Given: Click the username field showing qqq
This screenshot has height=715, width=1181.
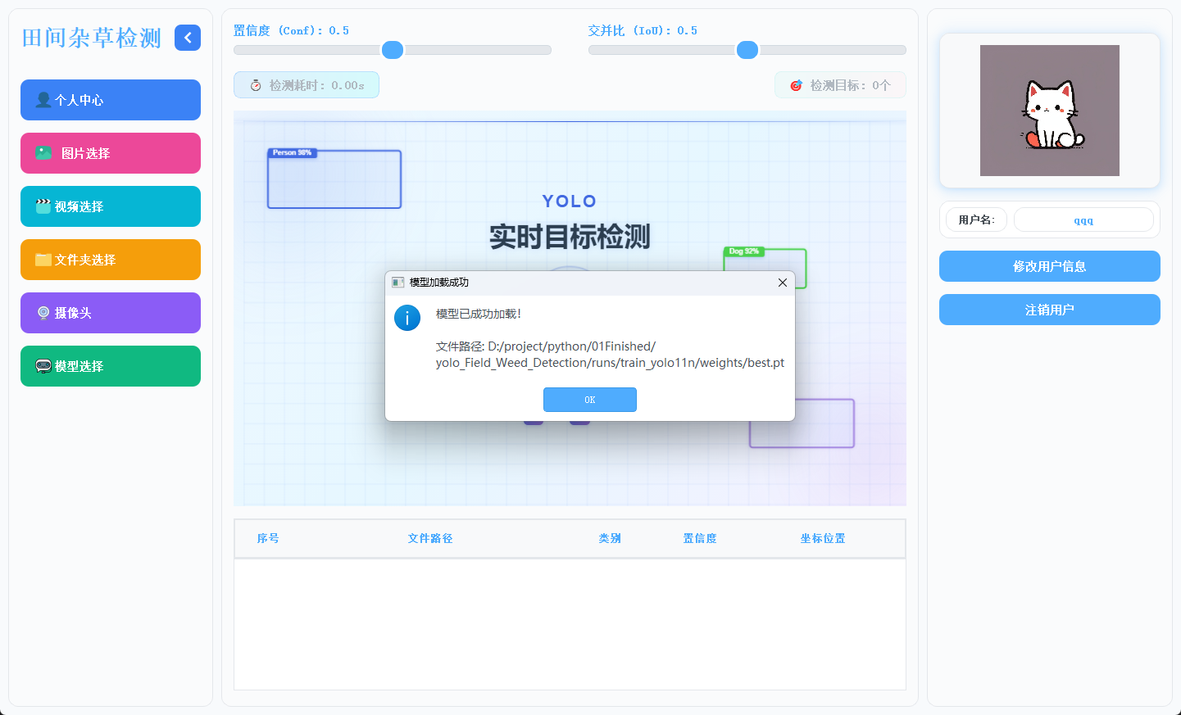Looking at the screenshot, I should point(1083,219).
